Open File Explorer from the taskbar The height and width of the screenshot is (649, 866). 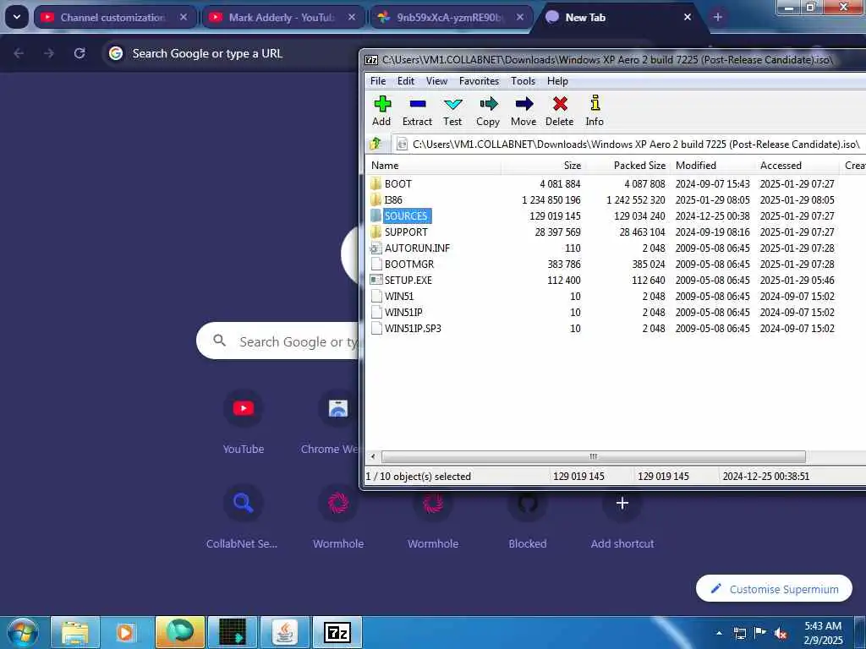tap(75, 632)
